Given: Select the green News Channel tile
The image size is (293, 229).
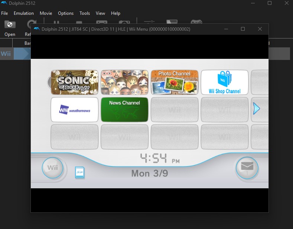Looking at the screenshot, I should click(124, 110).
